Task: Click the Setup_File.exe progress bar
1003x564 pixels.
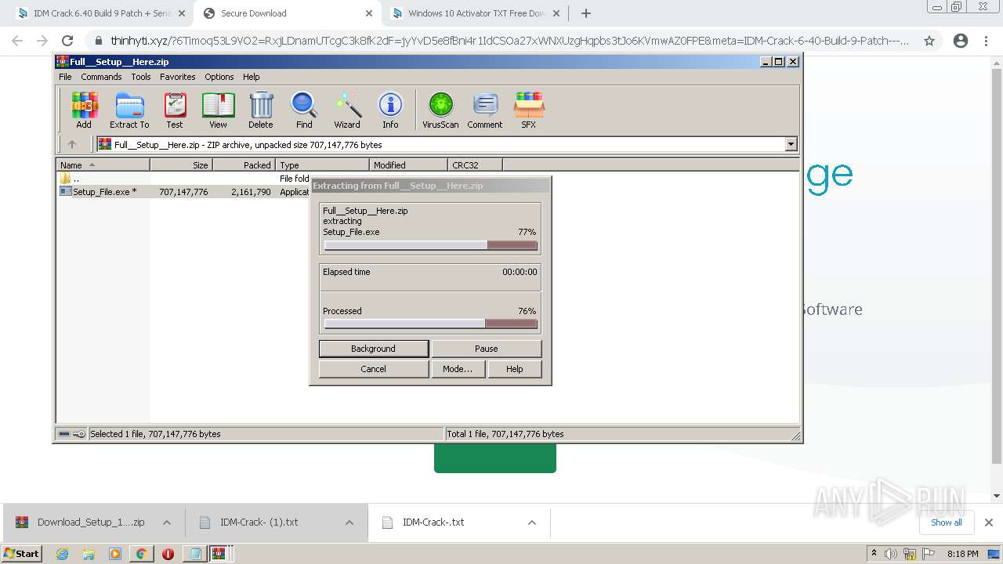Action: (x=431, y=245)
